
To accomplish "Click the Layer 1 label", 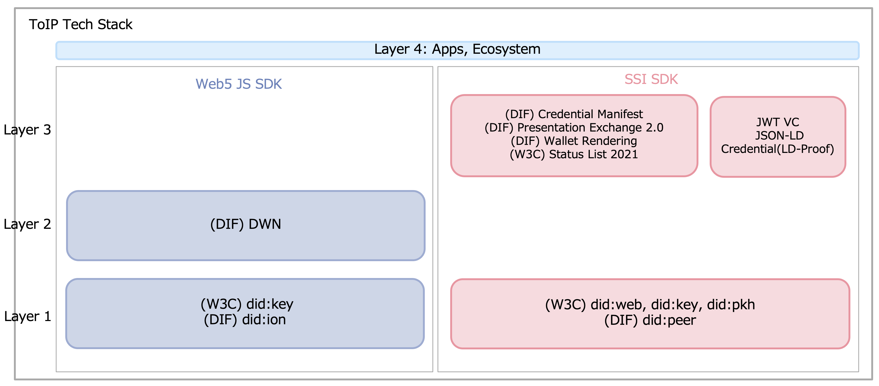I will point(28,317).
